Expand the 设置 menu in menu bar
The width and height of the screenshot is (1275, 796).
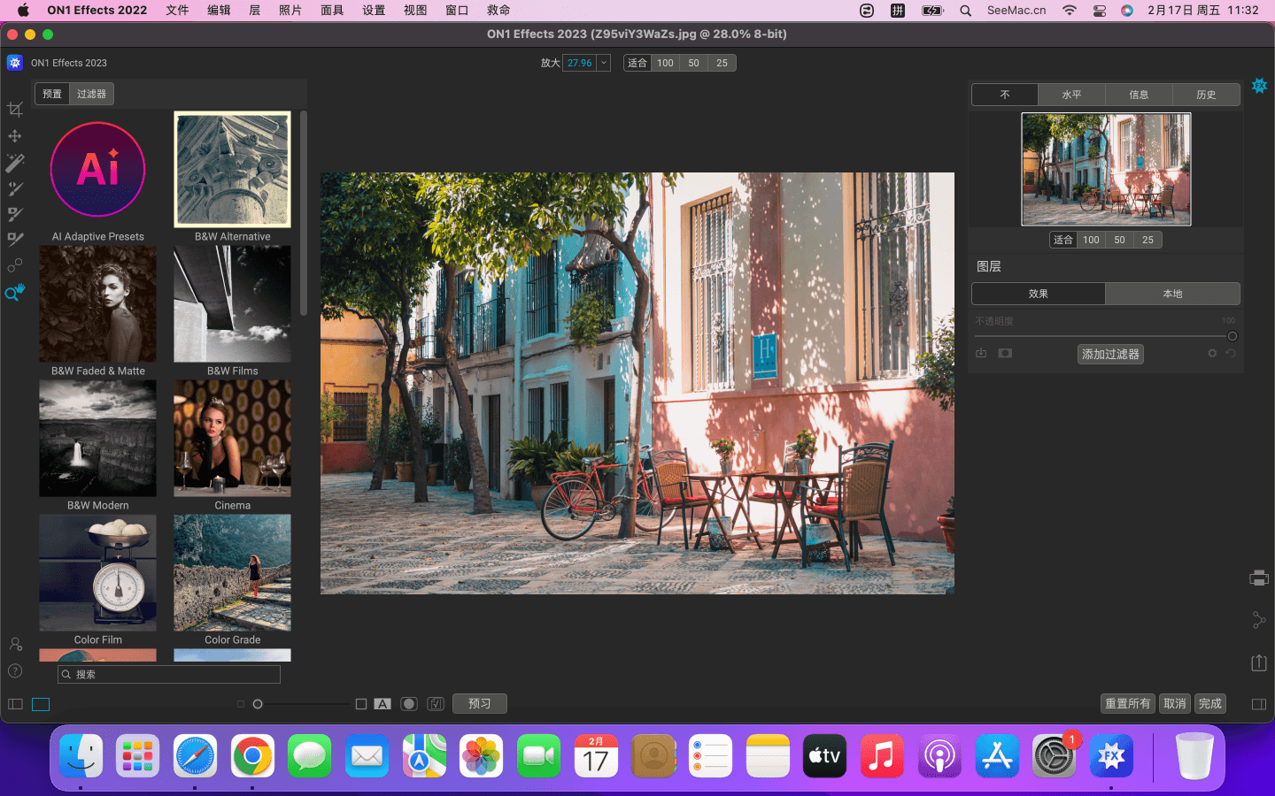(x=374, y=11)
